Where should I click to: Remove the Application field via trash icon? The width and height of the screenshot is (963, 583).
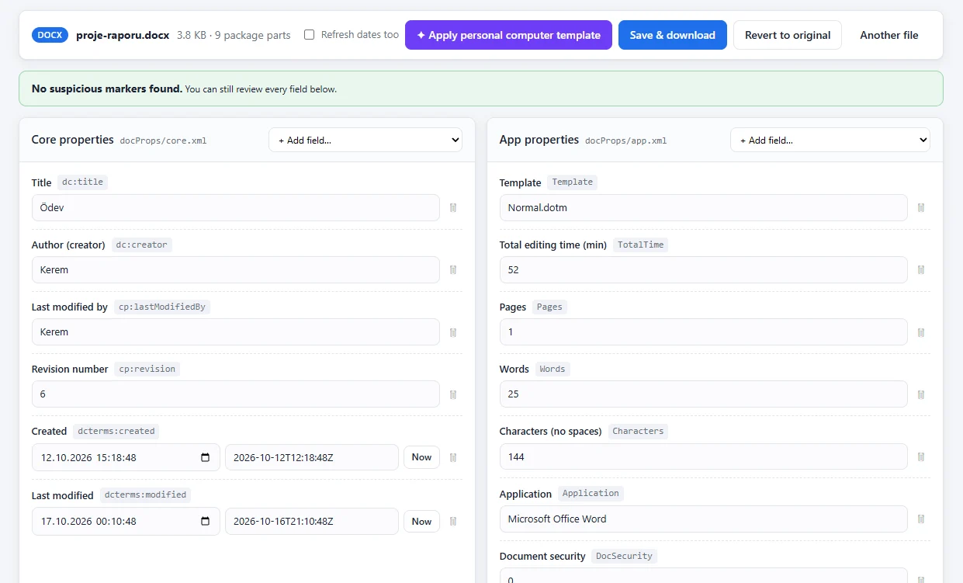(921, 519)
